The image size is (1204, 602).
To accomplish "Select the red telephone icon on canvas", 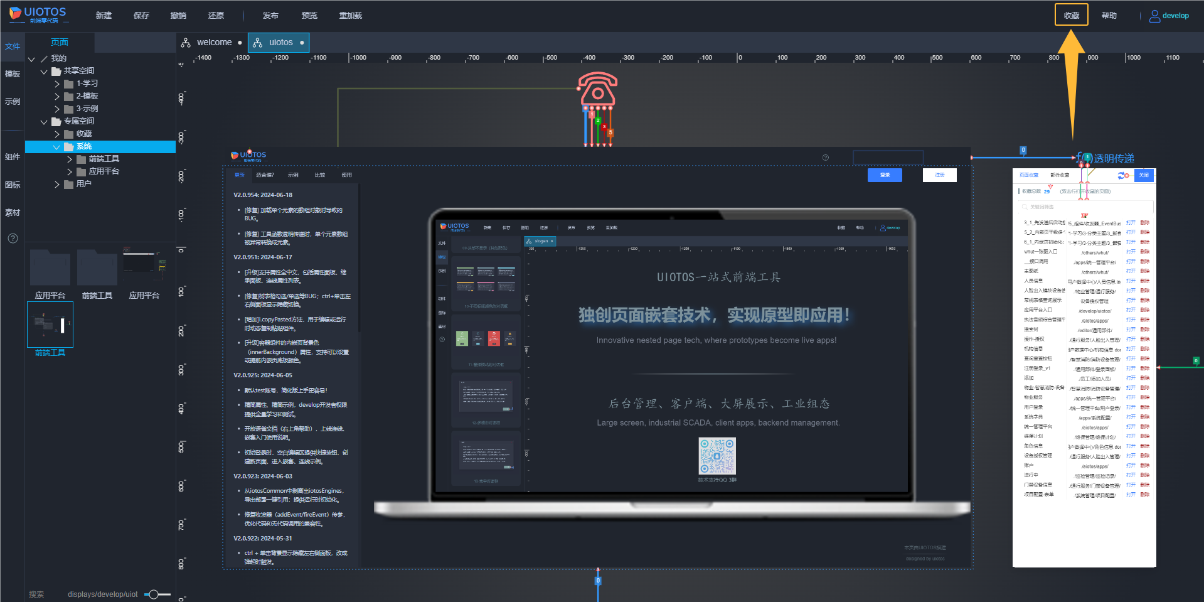I will (x=598, y=89).
